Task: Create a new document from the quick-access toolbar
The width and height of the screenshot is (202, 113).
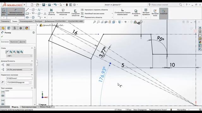Action: click(x=32, y=5)
